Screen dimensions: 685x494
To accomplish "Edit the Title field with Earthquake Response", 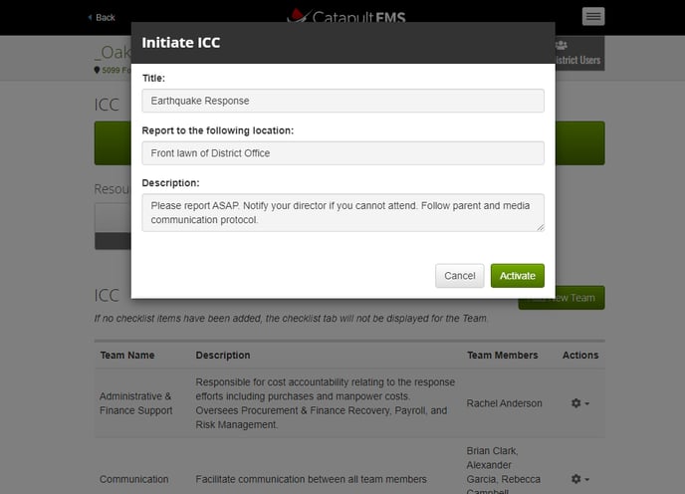I will [x=342, y=101].
